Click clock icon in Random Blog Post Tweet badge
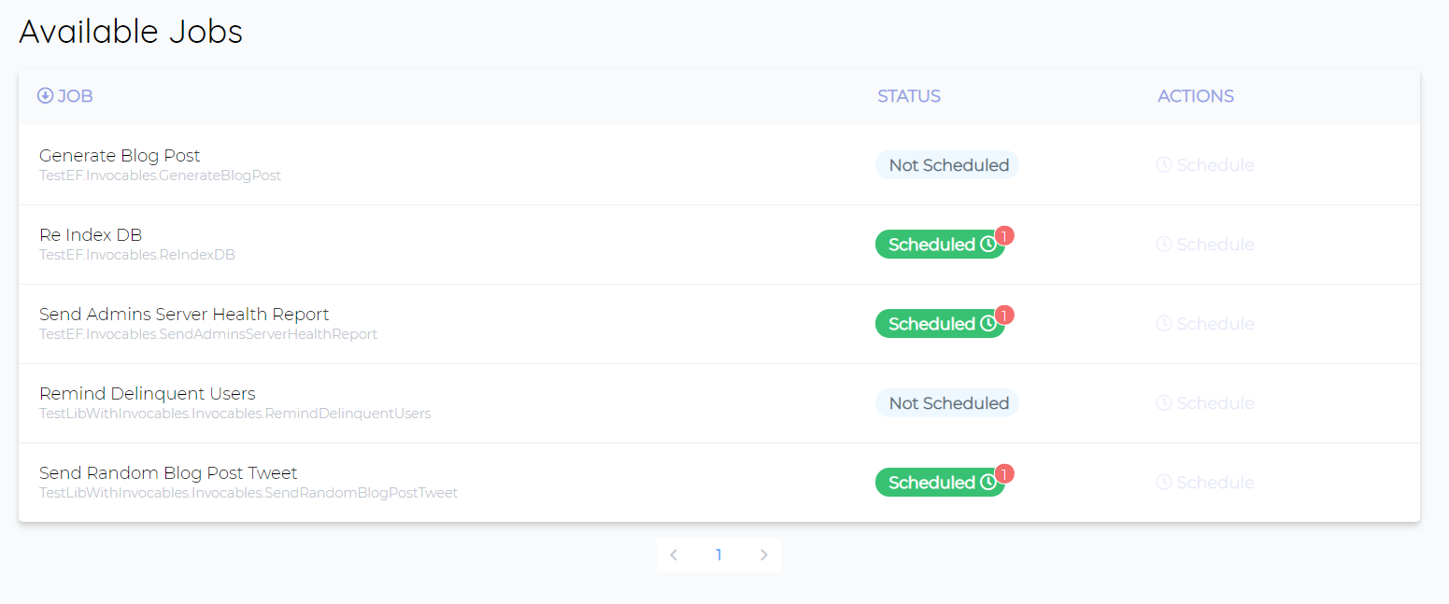Screen dimensions: 1449x604 click(x=988, y=483)
